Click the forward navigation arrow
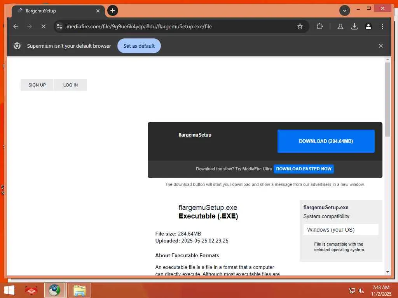This screenshot has height=298, width=398. (x=30, y=26)
